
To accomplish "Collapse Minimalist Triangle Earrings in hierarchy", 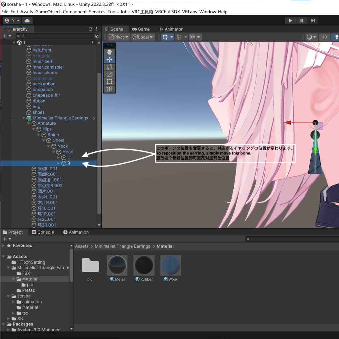I will coord(24,118).
